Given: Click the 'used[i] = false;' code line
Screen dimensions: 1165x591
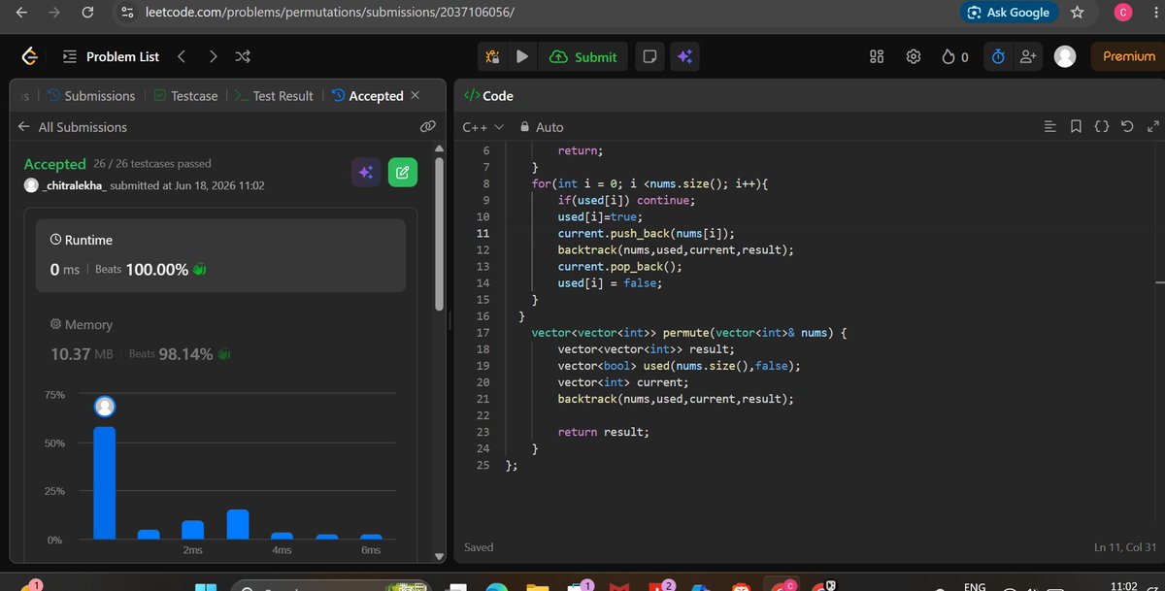Looking at the screenshot, I should coord(609,283).
